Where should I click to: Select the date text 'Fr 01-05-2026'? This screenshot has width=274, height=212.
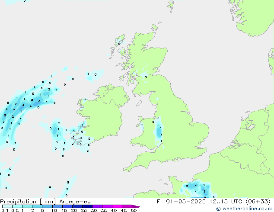coord(181,202)
